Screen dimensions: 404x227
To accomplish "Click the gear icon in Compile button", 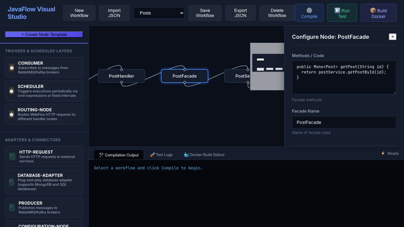I will (309, 10).
